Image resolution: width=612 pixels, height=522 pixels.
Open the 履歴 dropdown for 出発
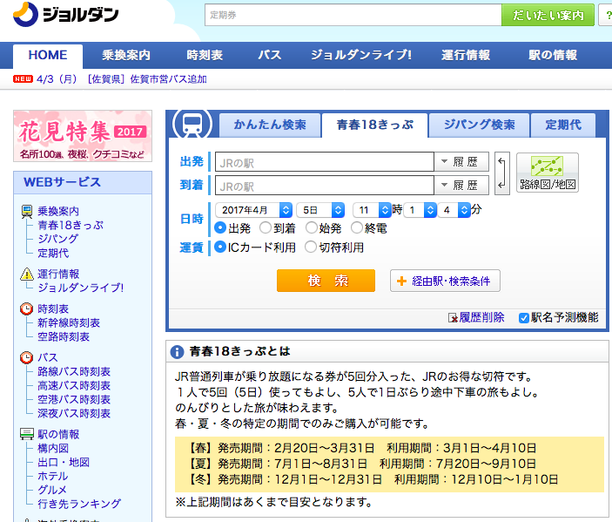coord(461,162)
